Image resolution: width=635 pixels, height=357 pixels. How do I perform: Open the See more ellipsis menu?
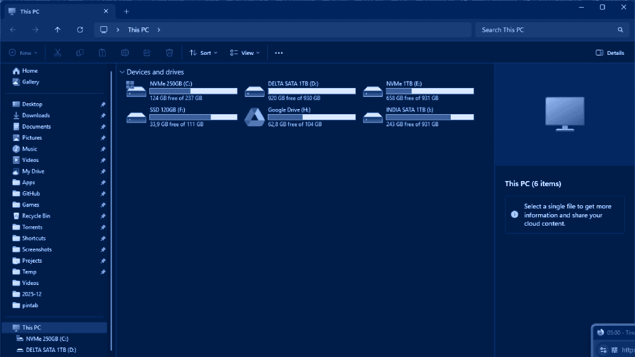point(279,53)
